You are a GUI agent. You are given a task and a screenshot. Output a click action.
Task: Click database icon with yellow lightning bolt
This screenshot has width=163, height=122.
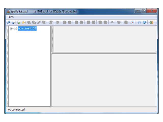tap(24, 22)
